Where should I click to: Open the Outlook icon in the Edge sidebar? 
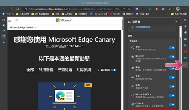(x=185, y=58)
